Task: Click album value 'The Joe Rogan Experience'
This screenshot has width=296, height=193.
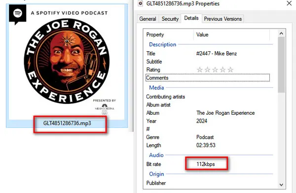Action: tap(225, 113)
